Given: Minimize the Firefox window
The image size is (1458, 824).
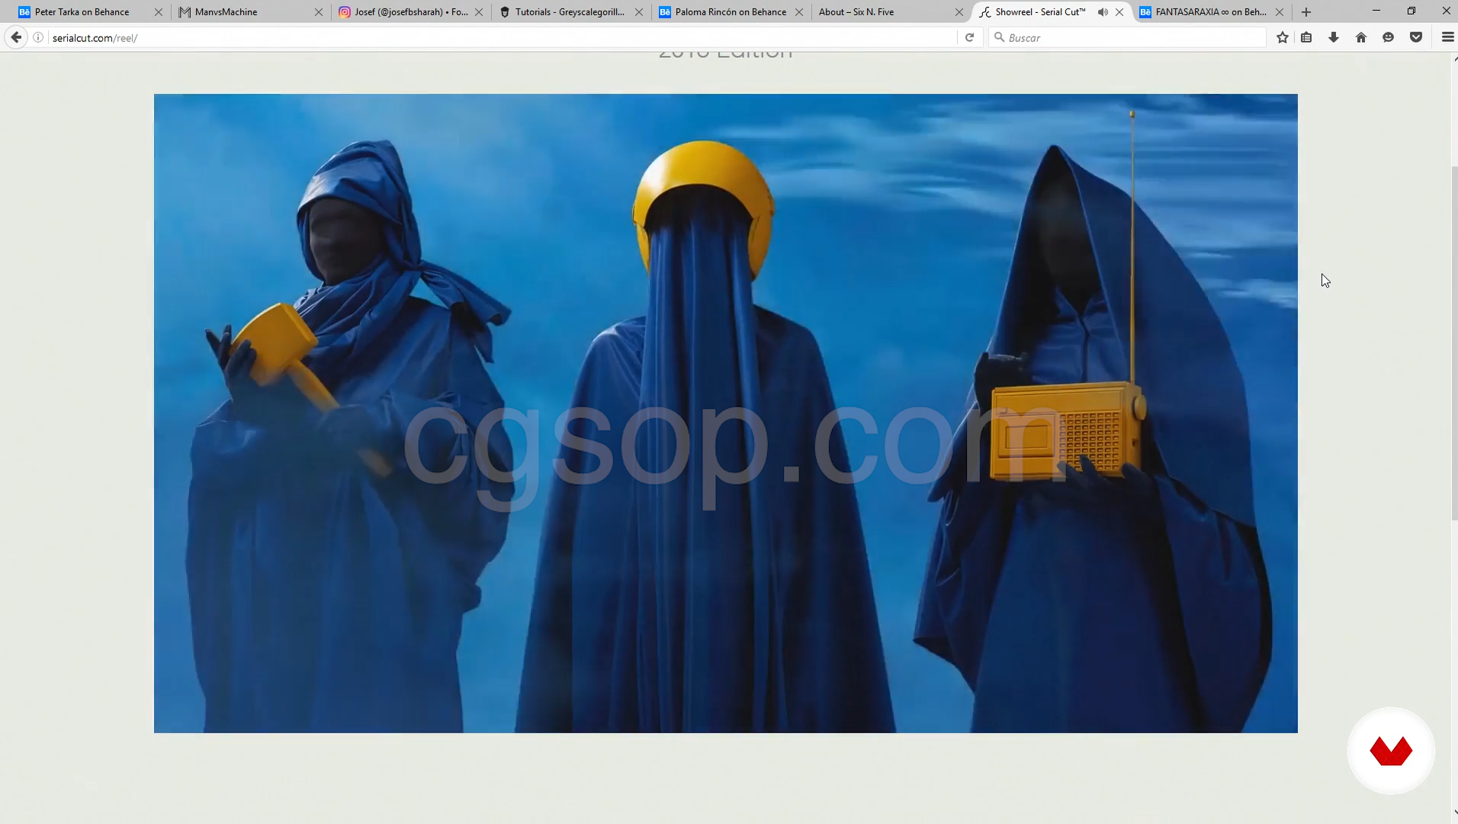Looking at the screenshot, I should 1376,11.
